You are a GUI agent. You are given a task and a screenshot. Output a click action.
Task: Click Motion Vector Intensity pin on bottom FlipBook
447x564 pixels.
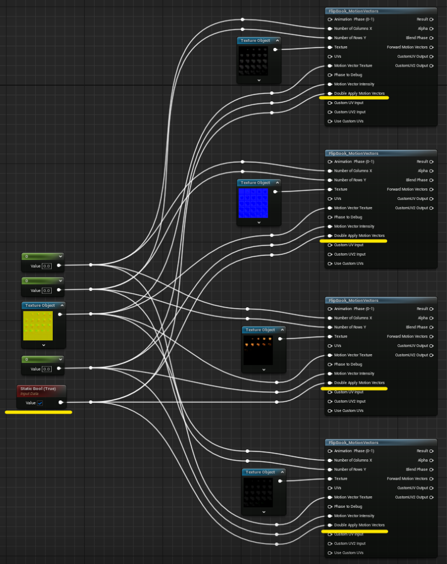click(330, 516)
